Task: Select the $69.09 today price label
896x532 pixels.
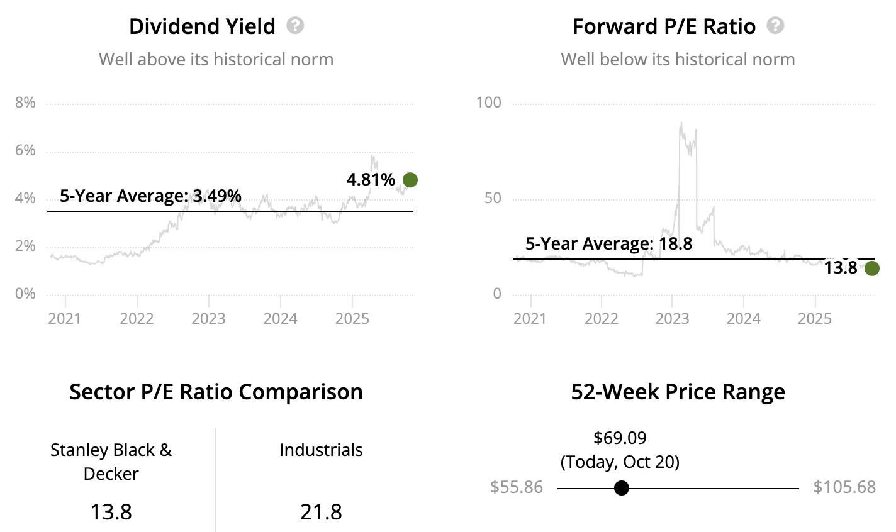Action: point(620,438)
